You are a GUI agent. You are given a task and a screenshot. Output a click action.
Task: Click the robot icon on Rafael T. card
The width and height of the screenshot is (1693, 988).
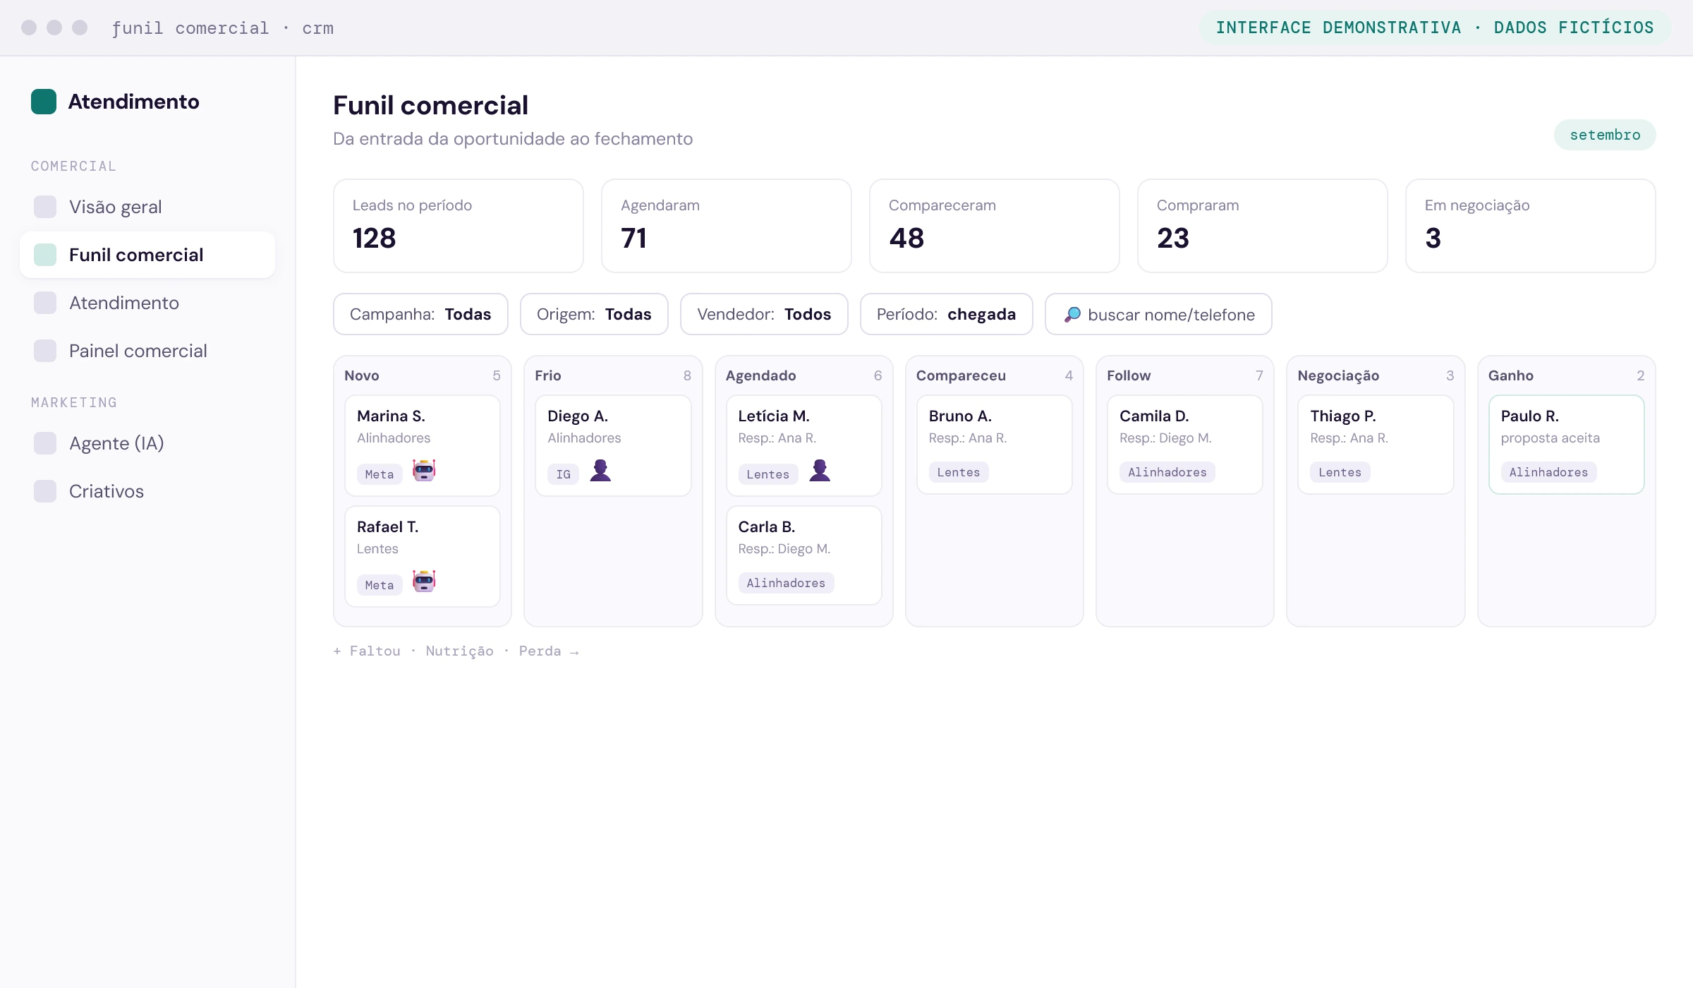point(424,581)
